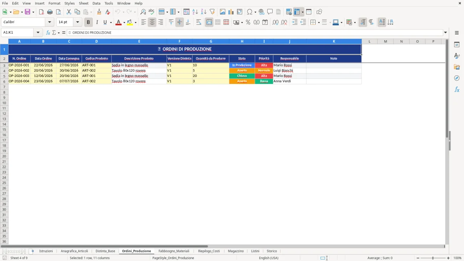Run the spelling check icon

point(152,12)
